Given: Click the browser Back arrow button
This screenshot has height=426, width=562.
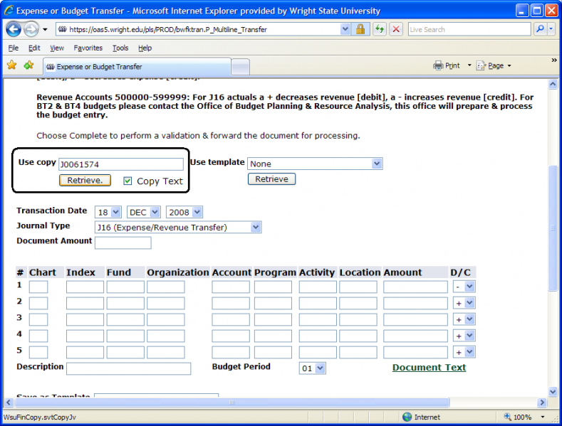Looking at the screenshot, I should click(x=14, y=29).
